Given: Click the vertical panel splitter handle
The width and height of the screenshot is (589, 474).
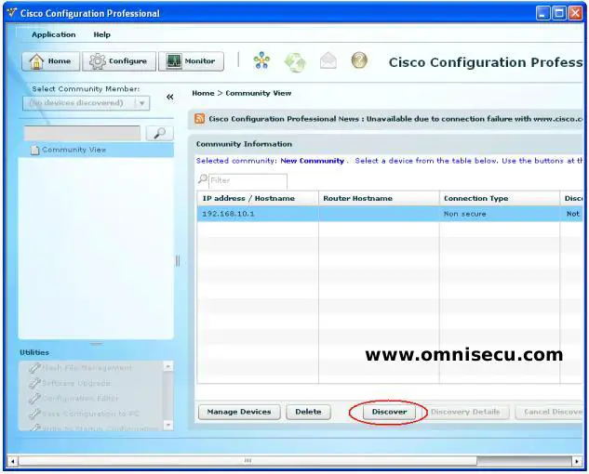Looking at the screenshot, I should (178, 261).
